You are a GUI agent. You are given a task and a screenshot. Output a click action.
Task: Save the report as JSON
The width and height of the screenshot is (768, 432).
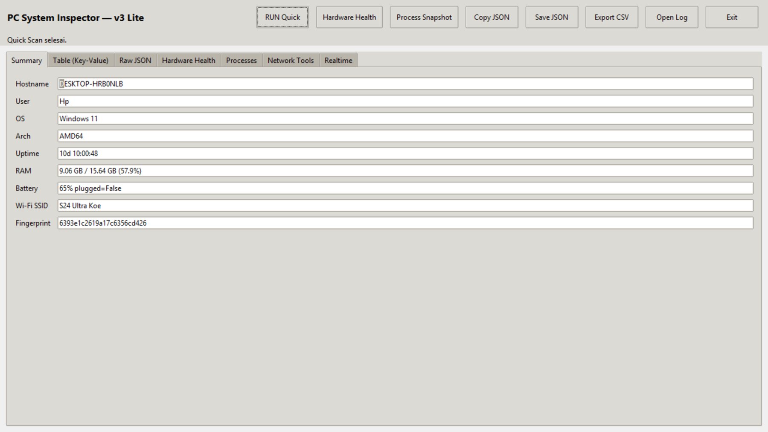[551, 17]
